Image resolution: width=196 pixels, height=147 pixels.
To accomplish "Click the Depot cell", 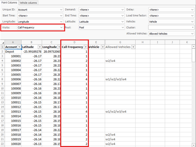I will tap(13, 51).
